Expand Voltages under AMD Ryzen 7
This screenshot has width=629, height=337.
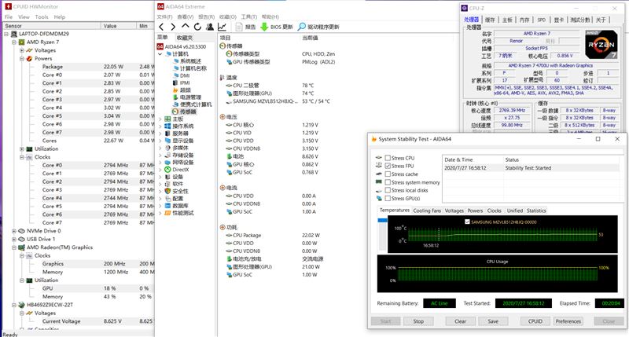(22, 50)
